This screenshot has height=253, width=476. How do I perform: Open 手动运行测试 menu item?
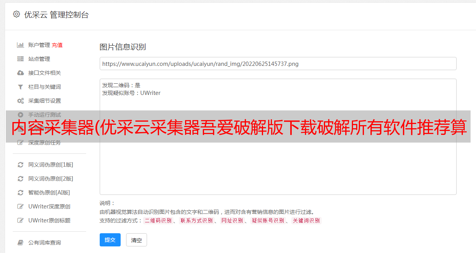tap(45, 114)
